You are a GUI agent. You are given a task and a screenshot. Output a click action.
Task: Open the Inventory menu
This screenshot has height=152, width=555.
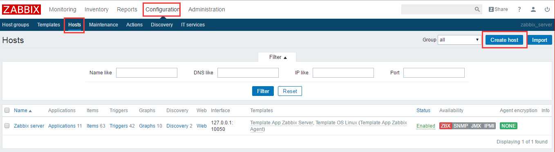pyautogui.click(x=96, y=9)
